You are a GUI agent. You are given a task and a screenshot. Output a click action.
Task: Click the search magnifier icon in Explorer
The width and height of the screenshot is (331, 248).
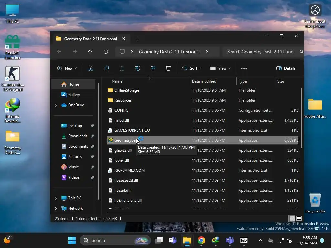[302, 52]
